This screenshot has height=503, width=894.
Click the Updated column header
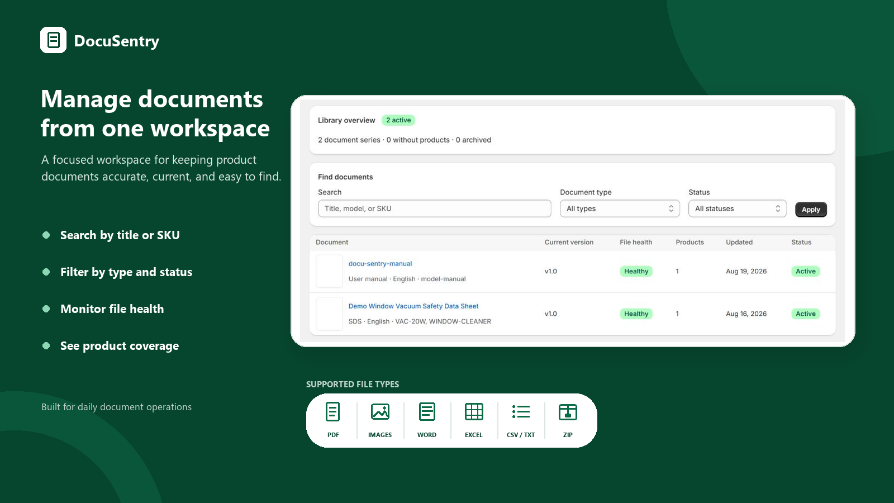click(739, 243)
